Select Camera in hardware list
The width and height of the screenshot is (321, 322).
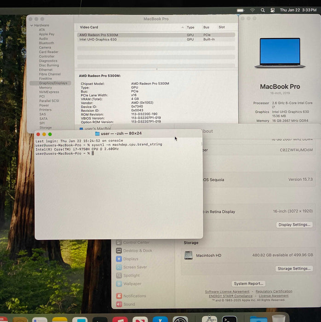tap(45, 47)
